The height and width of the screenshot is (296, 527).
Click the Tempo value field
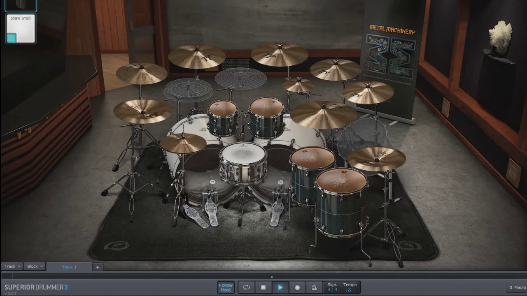(x=350, y=290)
